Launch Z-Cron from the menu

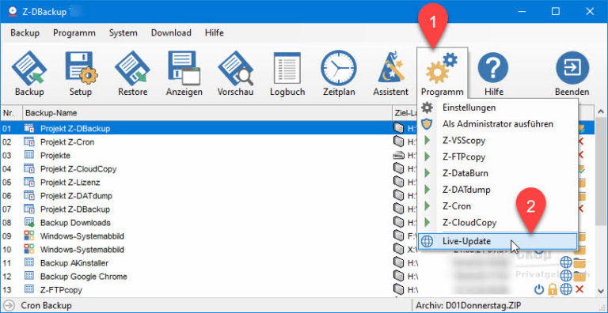498,206
